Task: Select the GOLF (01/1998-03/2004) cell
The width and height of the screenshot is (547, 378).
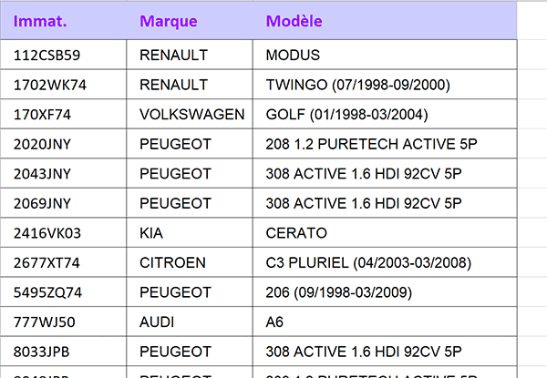Action: point(385,114)
